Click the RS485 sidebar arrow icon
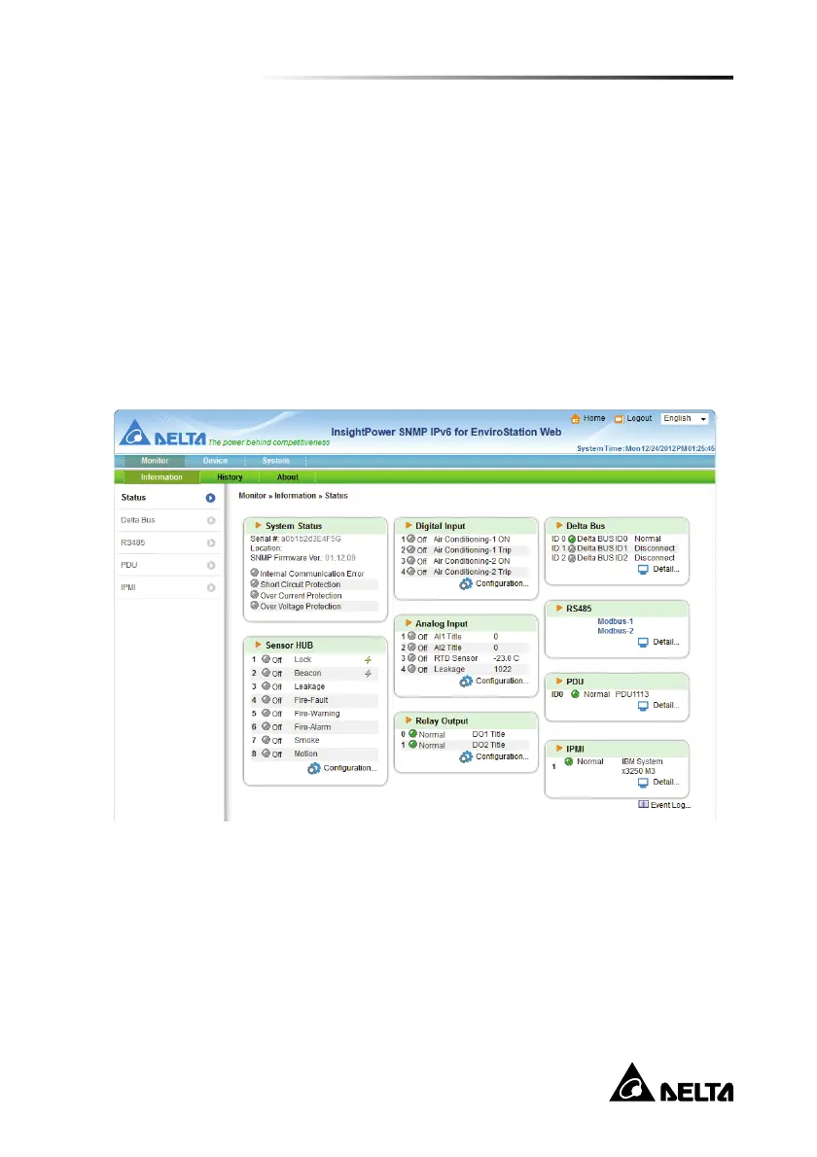Viewport: 817px width, 1157px height. point(211,543)
